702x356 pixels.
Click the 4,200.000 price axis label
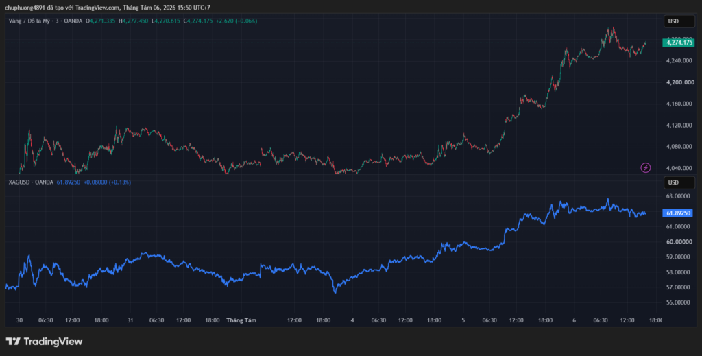(681, 82)
